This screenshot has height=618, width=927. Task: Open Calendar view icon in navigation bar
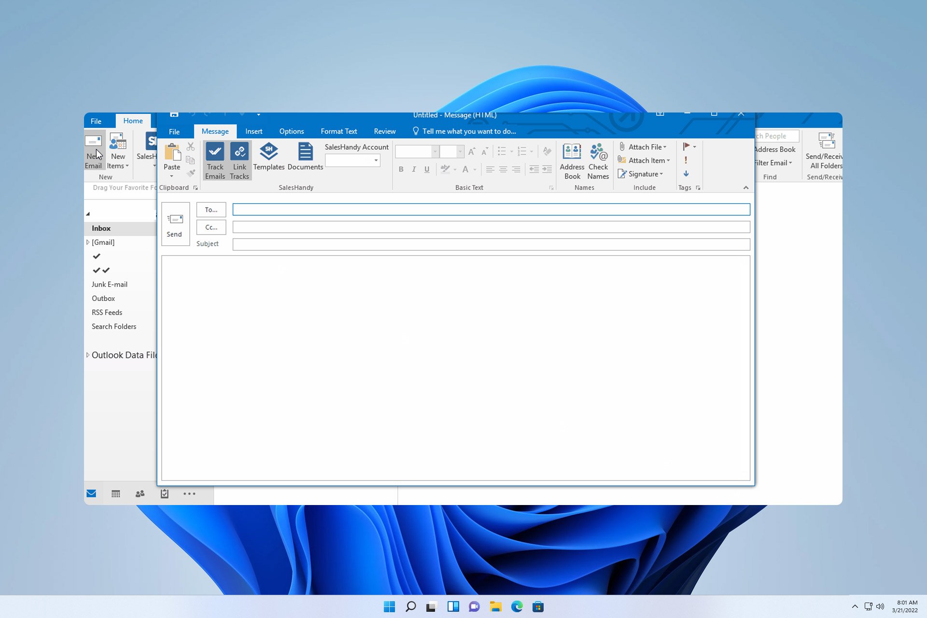click(116, 493)
